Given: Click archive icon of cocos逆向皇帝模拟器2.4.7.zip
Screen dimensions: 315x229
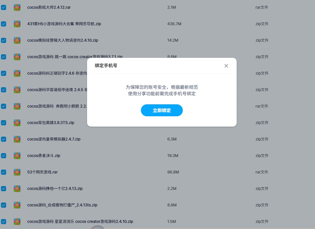Looking at the screenshot, I should pos(17,139).
